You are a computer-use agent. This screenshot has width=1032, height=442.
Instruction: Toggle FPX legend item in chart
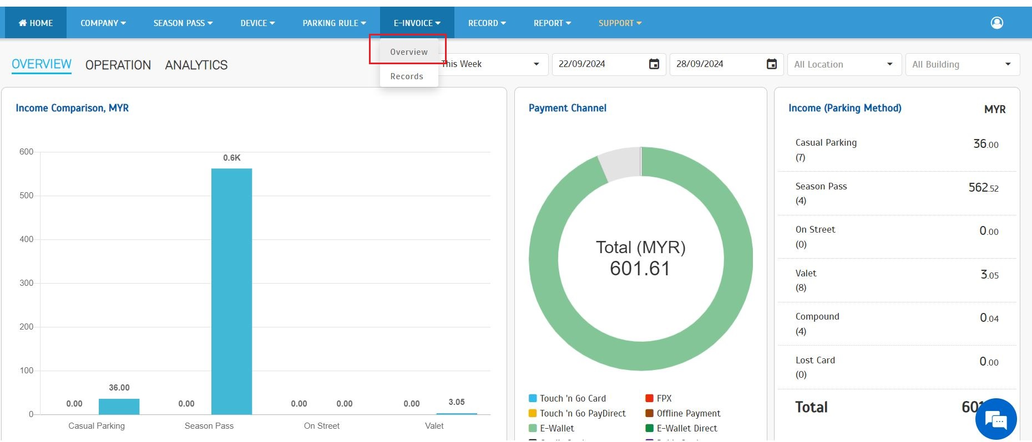click(x=664, y=398)
